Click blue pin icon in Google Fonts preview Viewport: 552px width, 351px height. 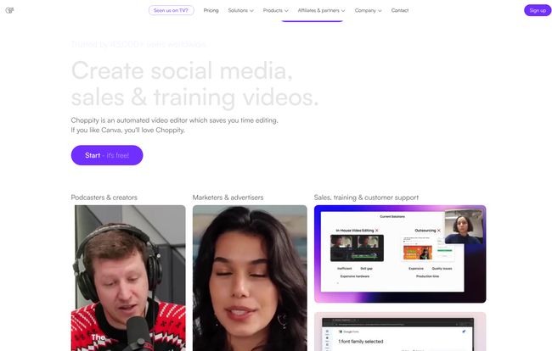(464, 331)
